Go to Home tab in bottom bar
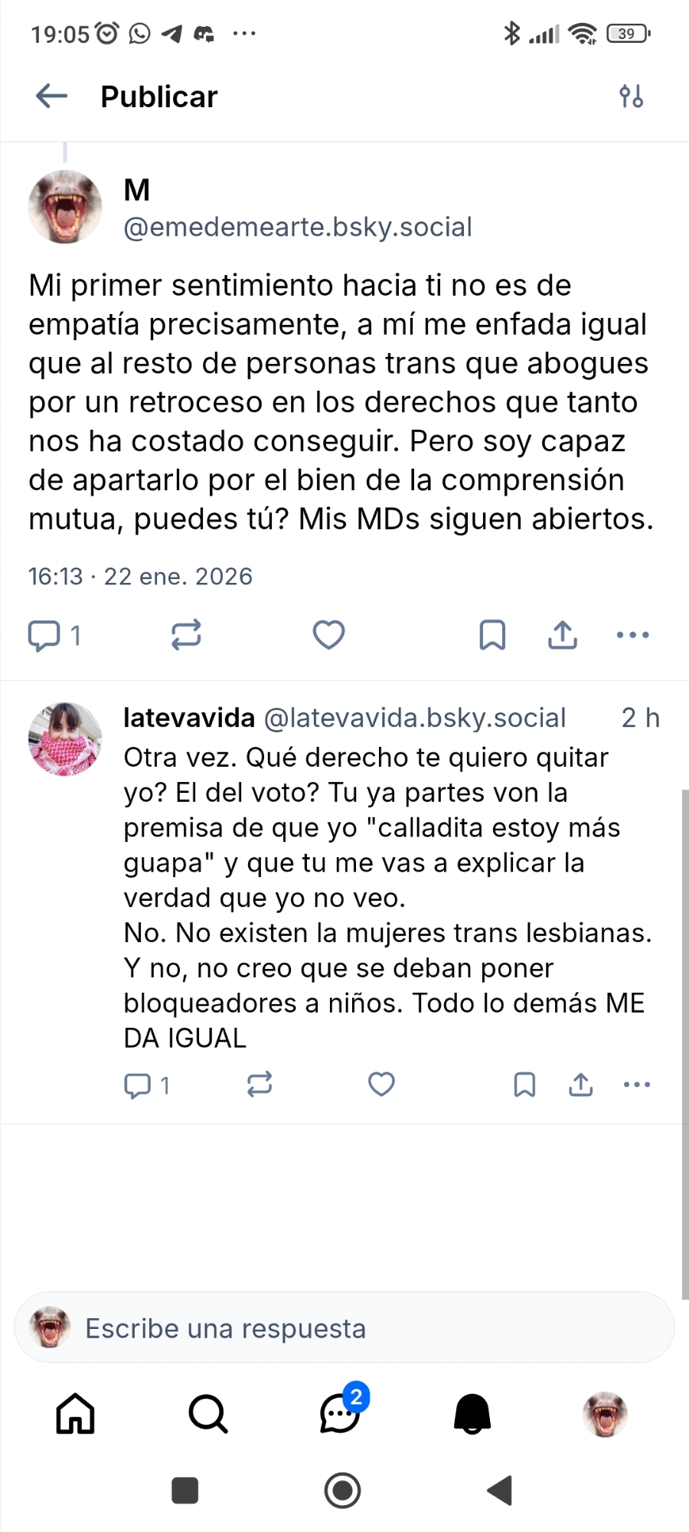689x1532 pixels. pyautogui.click(x=75, y=1413)
